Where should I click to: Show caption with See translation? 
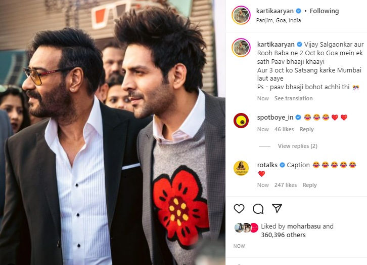[294, 98]
